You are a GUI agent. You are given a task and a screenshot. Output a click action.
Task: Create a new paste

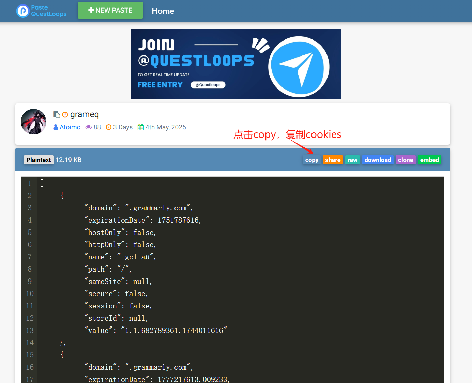coord(110,10)
